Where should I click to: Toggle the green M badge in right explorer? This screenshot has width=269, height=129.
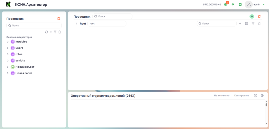click(x=252, y=16)
